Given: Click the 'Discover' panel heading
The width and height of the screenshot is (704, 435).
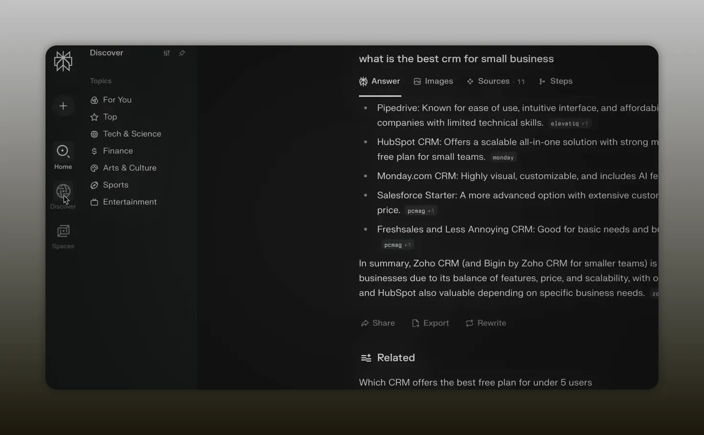Looking at the screenshot, I should coord(106,53).
